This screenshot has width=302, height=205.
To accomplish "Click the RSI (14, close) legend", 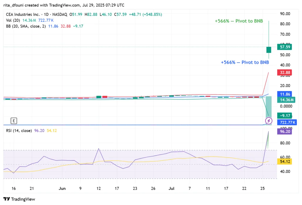I will click(x=19, y=131).
